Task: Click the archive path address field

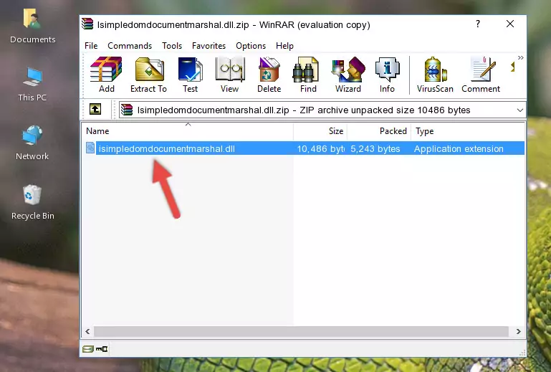Action: click(322, 110)
